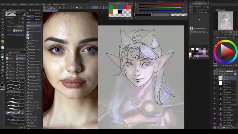Click the Clear layer toolbar icon
This screenshot has width=238, height=134.
click(71, 7)
